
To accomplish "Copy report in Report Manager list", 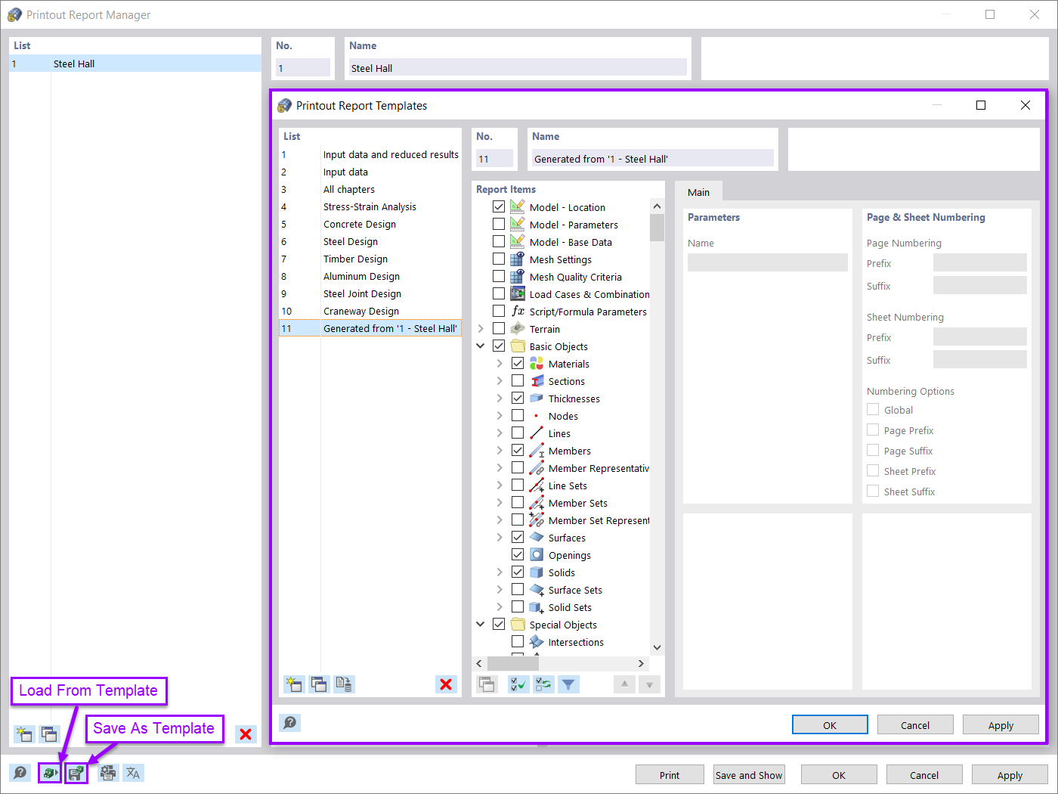I will [x=50, y=734].
